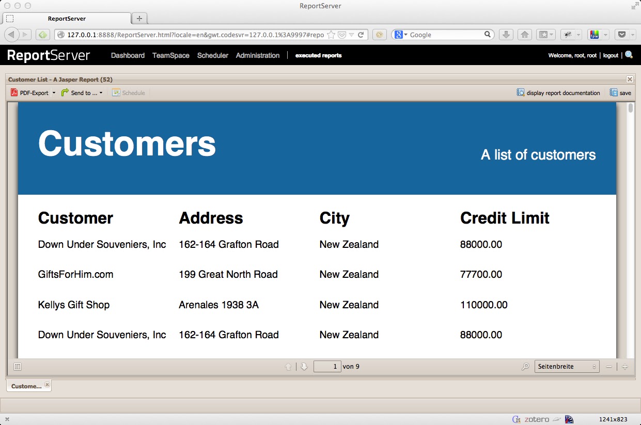Viewport: 641px width, 425px height.
Task: Click the zotero status bar icon
Action: point(538,419)
